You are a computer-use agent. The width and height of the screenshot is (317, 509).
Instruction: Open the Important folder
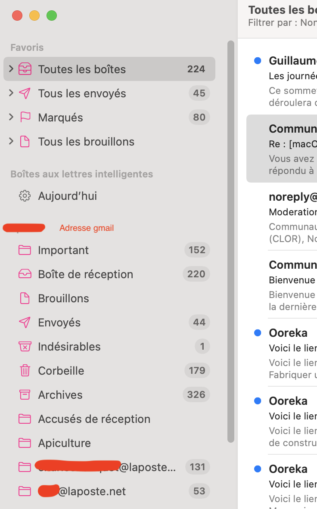(63, 250)
